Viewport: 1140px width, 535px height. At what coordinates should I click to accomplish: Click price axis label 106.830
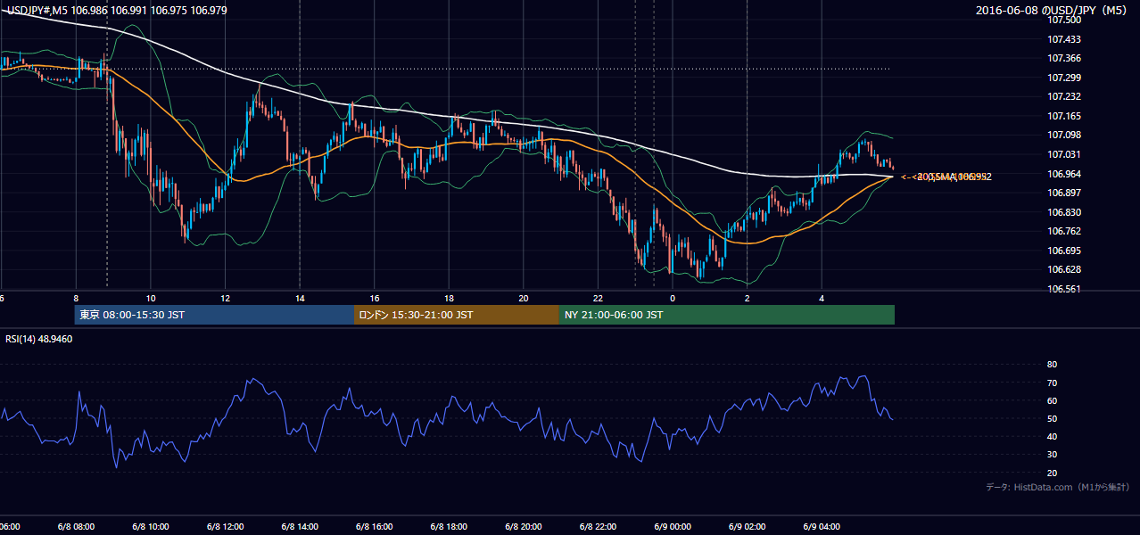coord(1065,212)
